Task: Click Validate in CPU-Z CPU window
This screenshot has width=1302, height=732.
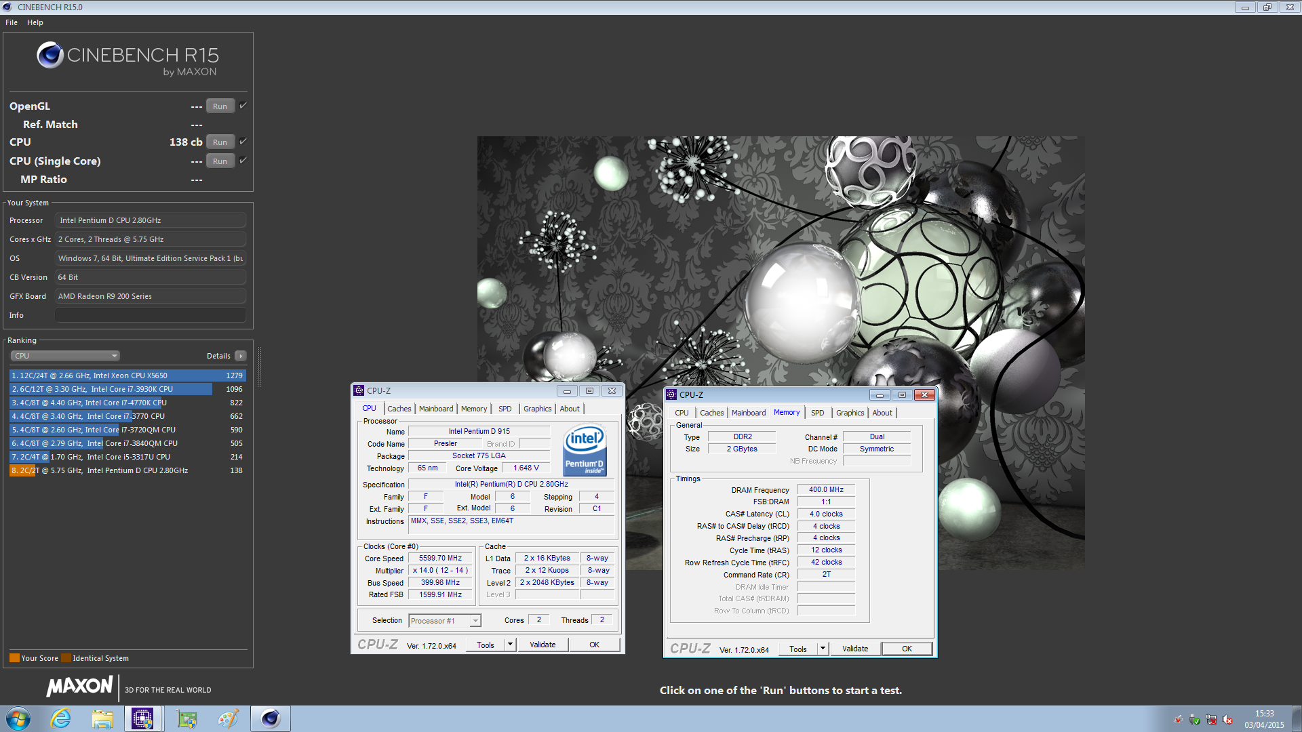Action: pyautogui.click(x=542, y=645)
